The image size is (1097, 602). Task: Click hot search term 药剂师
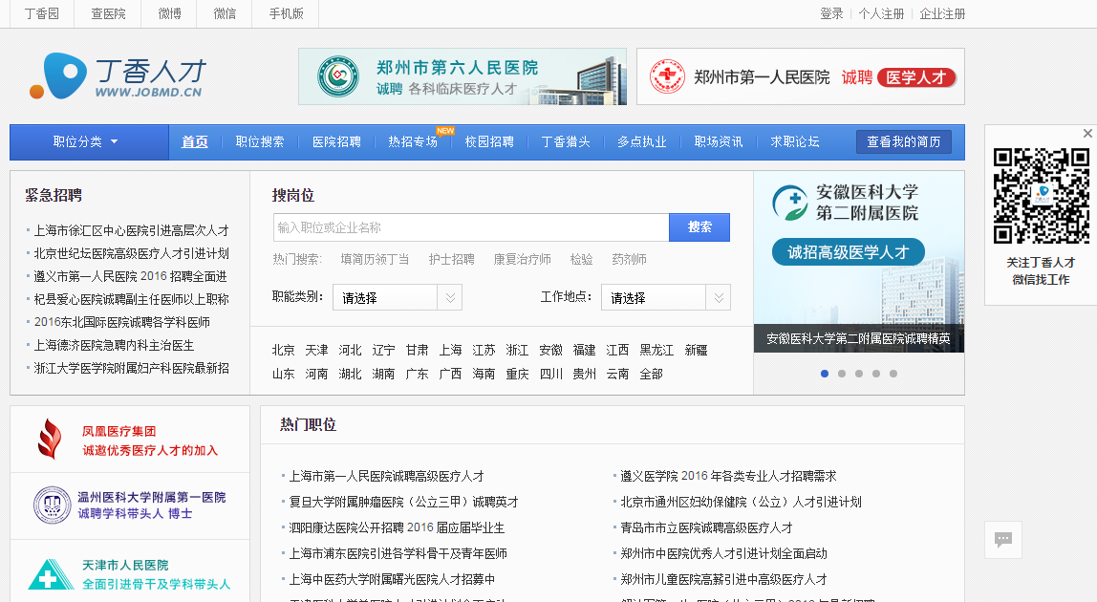coord(629,260)
